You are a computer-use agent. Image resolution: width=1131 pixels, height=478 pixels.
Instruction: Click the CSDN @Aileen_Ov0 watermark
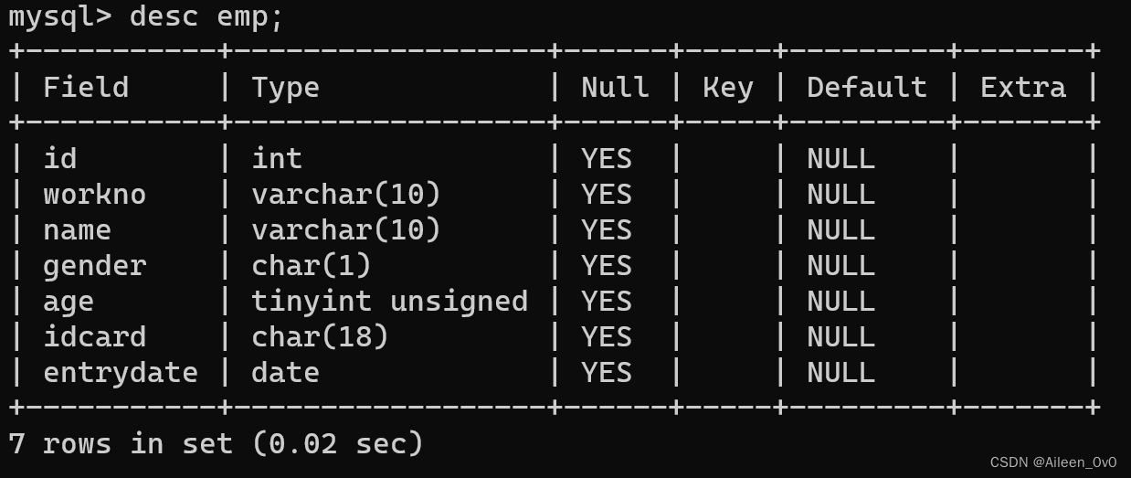coord(1052,462)
